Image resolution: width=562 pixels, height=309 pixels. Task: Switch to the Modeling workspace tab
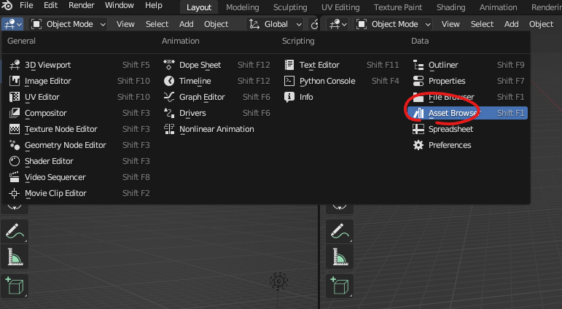tap(242, 7)
